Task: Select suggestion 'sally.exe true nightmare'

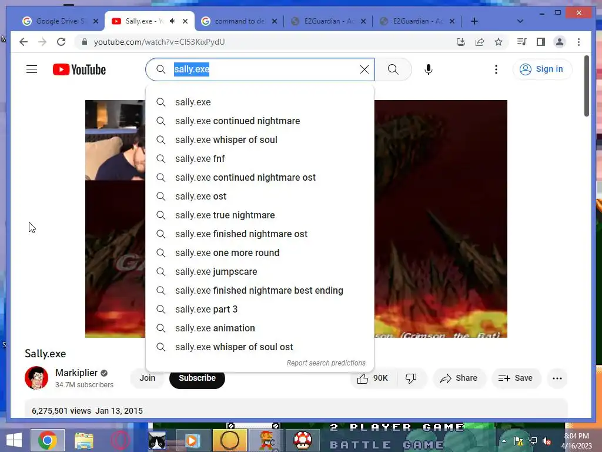Action: (260, 215)
